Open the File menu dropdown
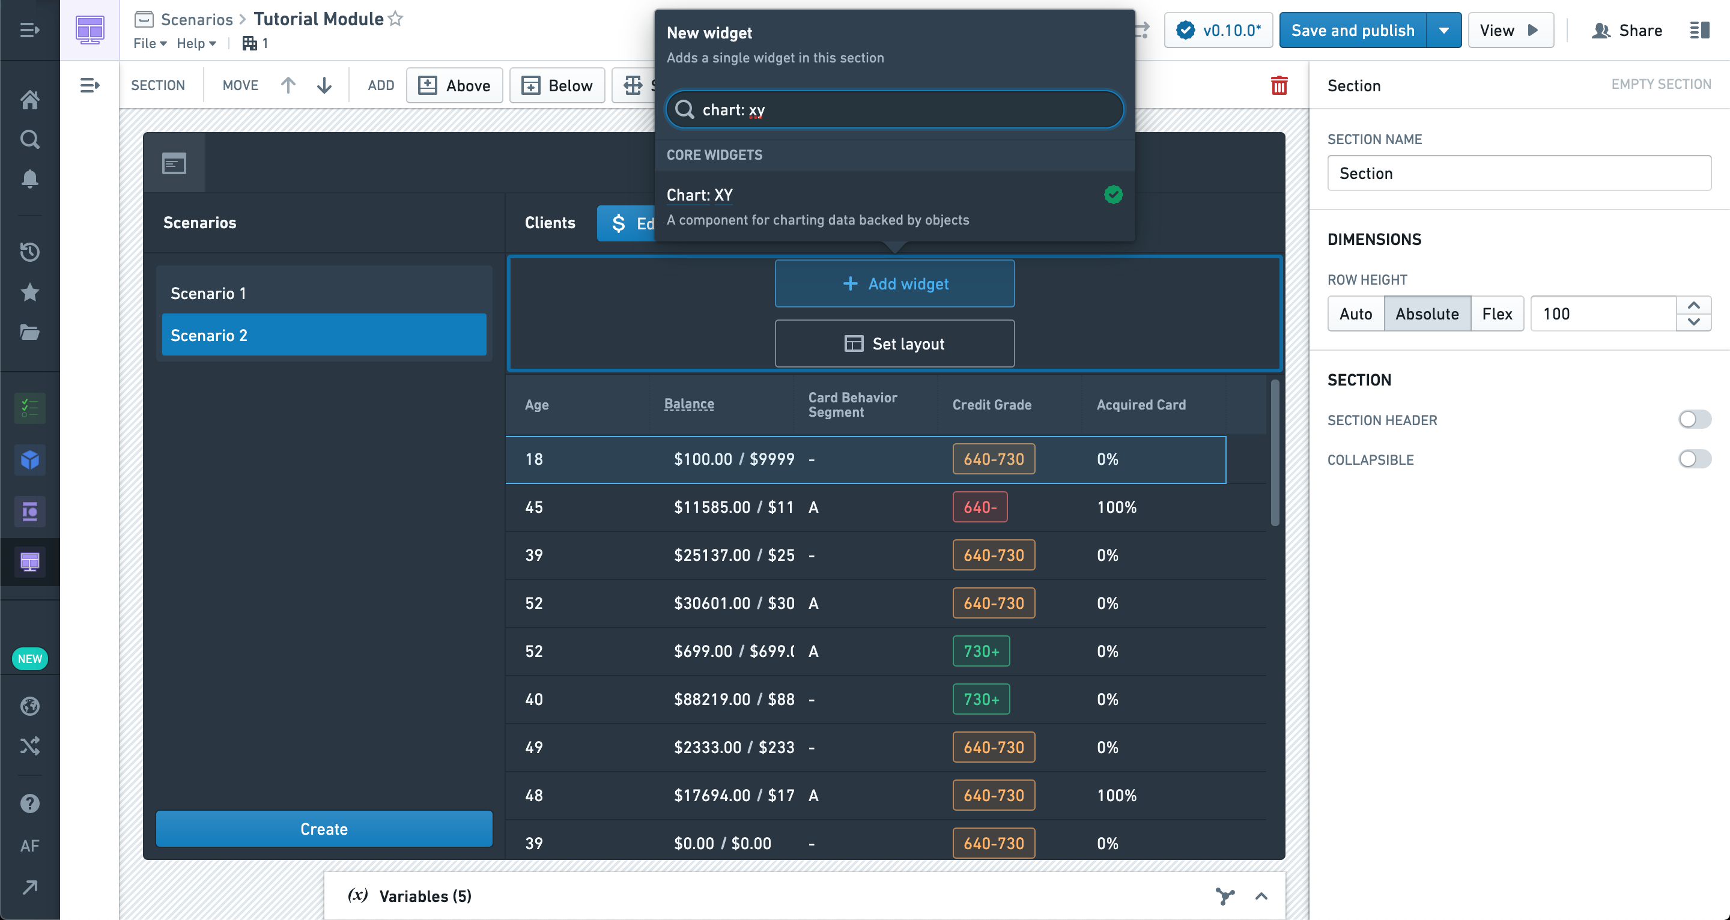Image resolution: width=1730 pixels, height=920 pixels. [x=150, y=43]
